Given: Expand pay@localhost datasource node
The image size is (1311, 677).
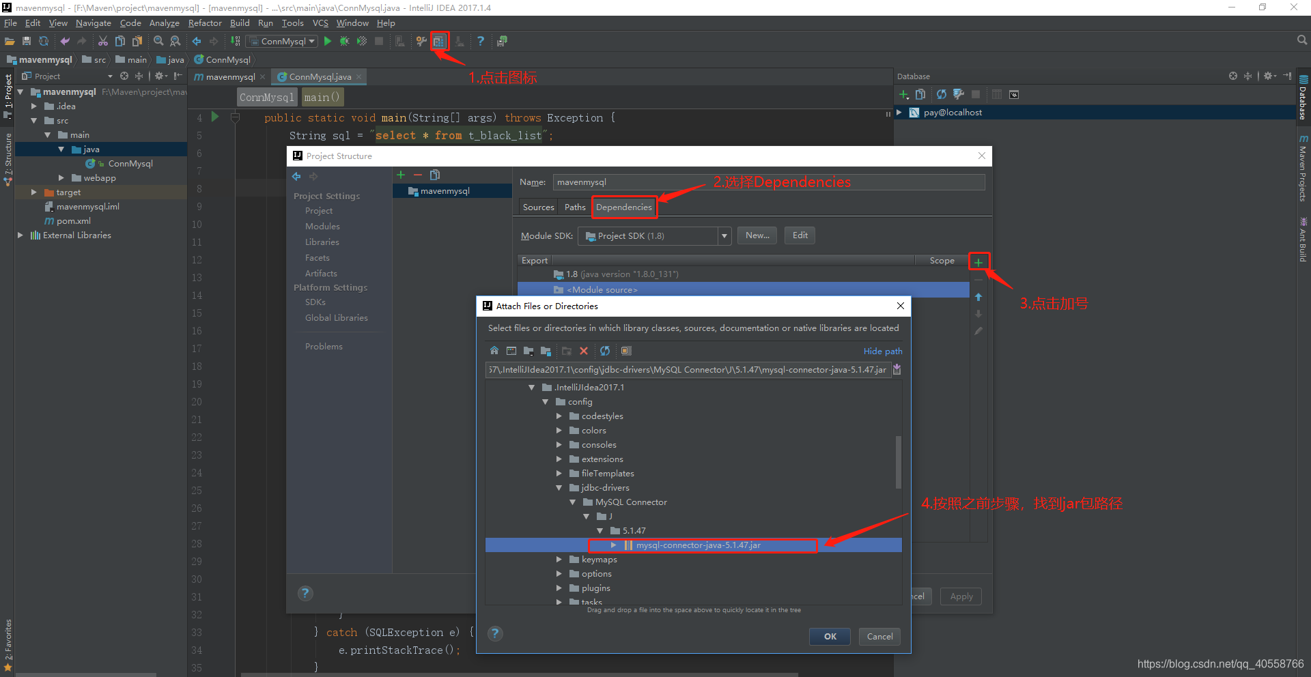Looking at the screenshot, I should point(899,113).
